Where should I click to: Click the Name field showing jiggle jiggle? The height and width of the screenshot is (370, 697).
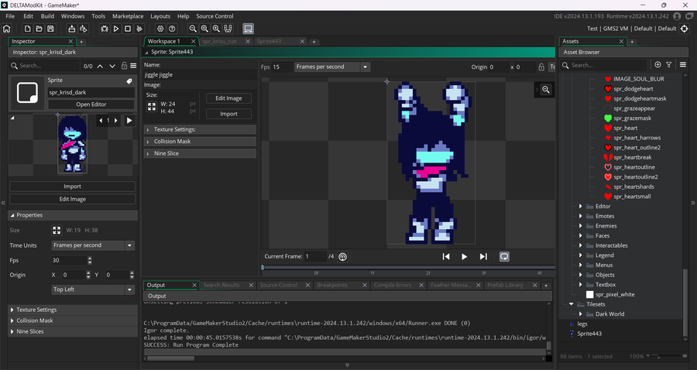tap(200, 75)
